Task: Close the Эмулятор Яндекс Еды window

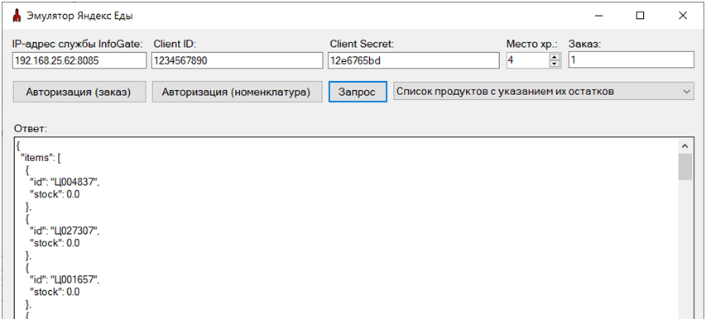Action: click(682, 16)
